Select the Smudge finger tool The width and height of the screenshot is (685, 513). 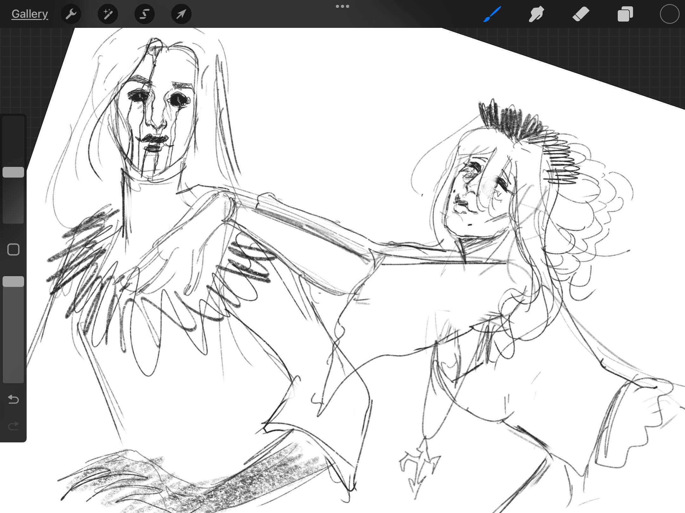coord(536,14)
